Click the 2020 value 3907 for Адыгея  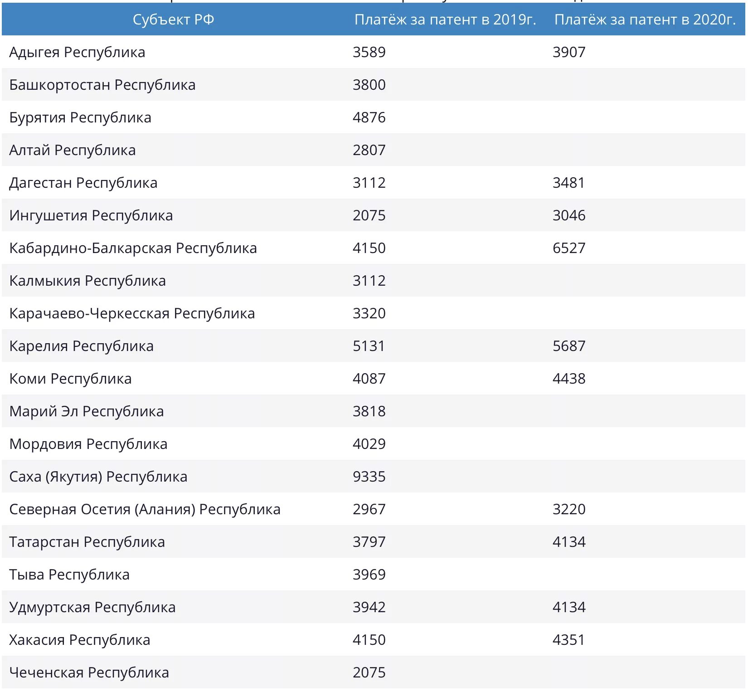point(569,52)
